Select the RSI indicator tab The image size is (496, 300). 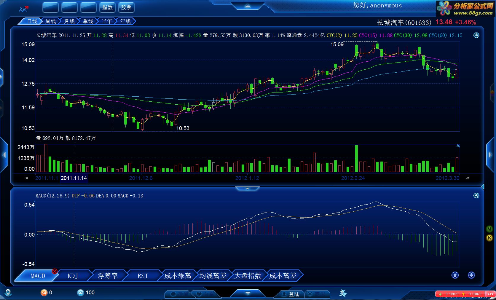[143, 276]
